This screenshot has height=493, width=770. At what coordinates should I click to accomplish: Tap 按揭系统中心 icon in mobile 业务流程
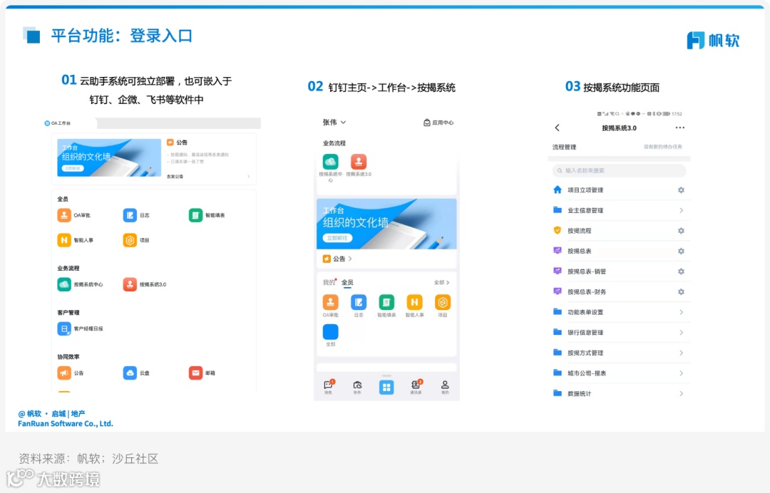(331, 162)
